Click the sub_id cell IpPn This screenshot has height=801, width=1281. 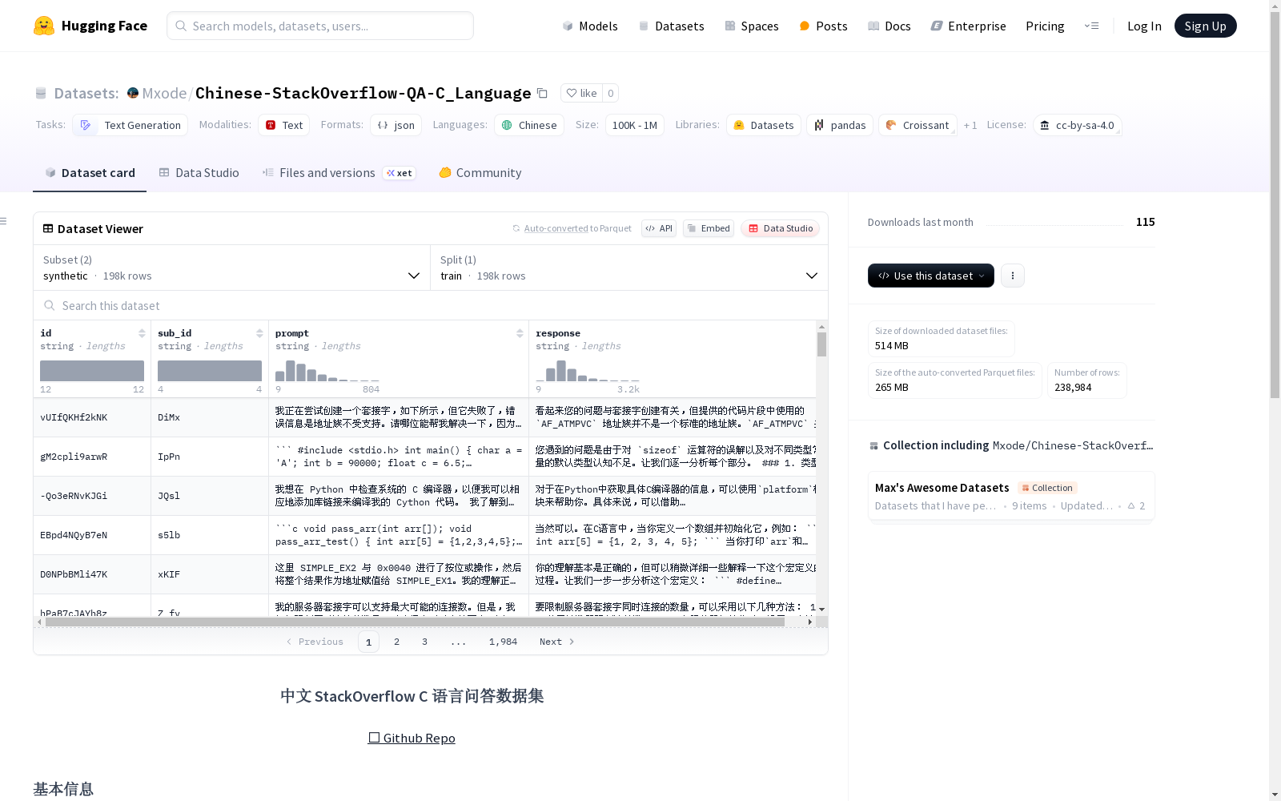tap(210, 457)
